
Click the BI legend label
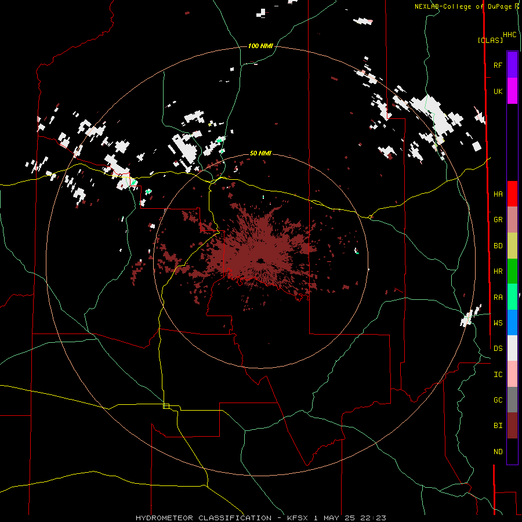[498, 426]
